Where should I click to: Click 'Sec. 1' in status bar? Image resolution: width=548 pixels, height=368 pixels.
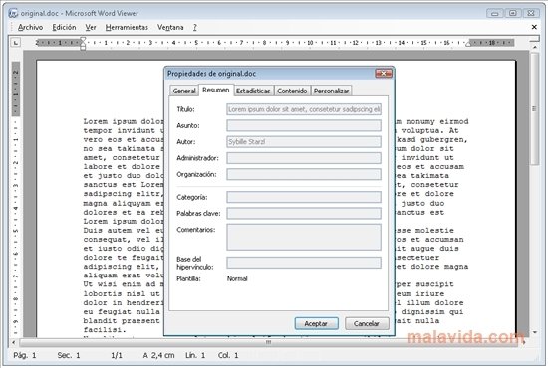click(x=69, y=355)
